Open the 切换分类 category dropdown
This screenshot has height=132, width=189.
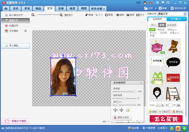tap(172, 14)
